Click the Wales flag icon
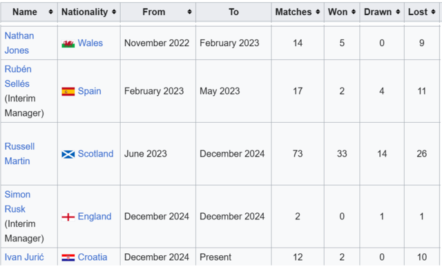 point(68,43)
